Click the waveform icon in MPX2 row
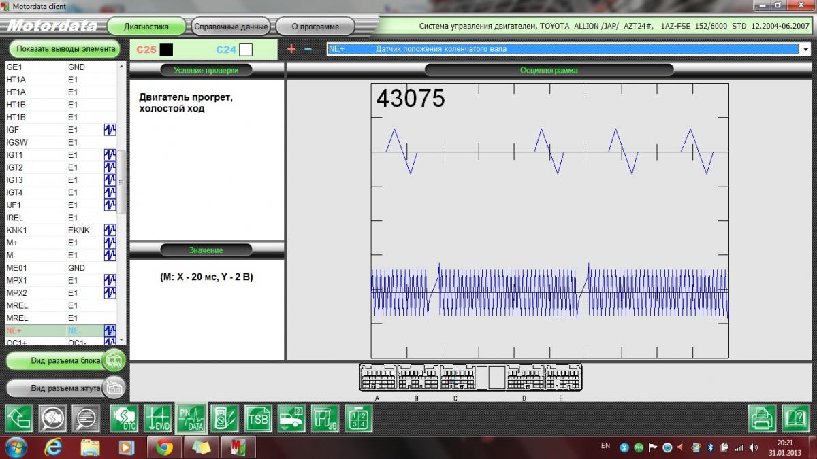 click(x=110, y=292)
